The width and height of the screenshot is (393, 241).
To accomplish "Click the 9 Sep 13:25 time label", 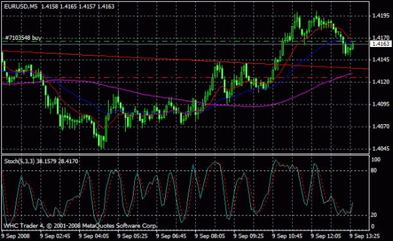I will click(365, 236).
